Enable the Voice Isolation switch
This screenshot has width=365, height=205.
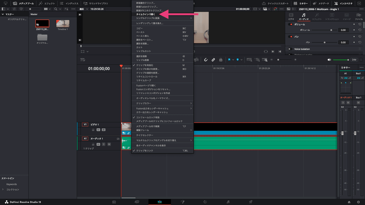[x=290, y=49]
